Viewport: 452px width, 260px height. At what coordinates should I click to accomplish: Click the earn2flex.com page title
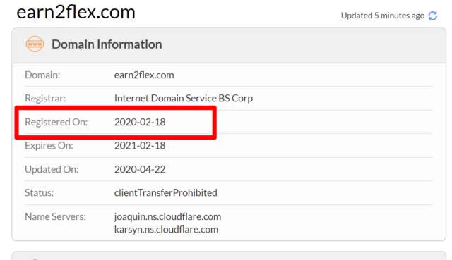point(76,12)
